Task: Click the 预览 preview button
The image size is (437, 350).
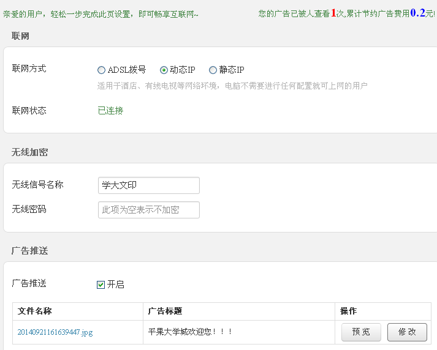Action: 361,332
